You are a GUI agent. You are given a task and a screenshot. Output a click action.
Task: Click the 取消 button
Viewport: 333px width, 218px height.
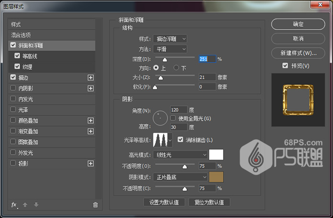click(298, 39)
